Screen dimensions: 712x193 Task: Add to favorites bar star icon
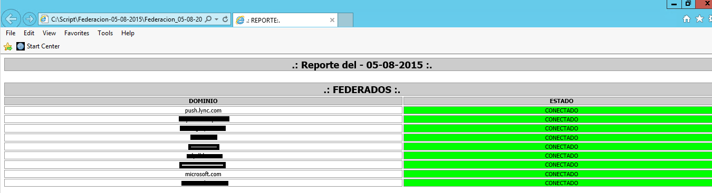coord(8,46)
